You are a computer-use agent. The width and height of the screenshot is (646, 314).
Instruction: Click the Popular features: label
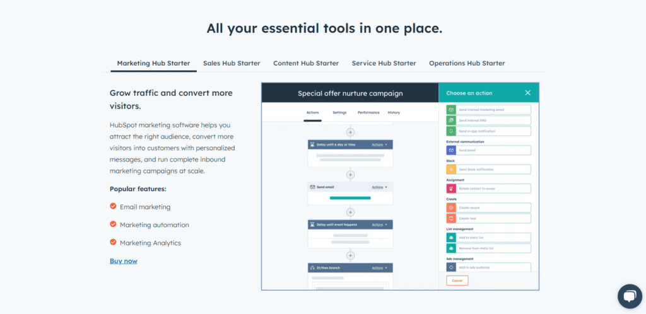(x=138, y=189)
